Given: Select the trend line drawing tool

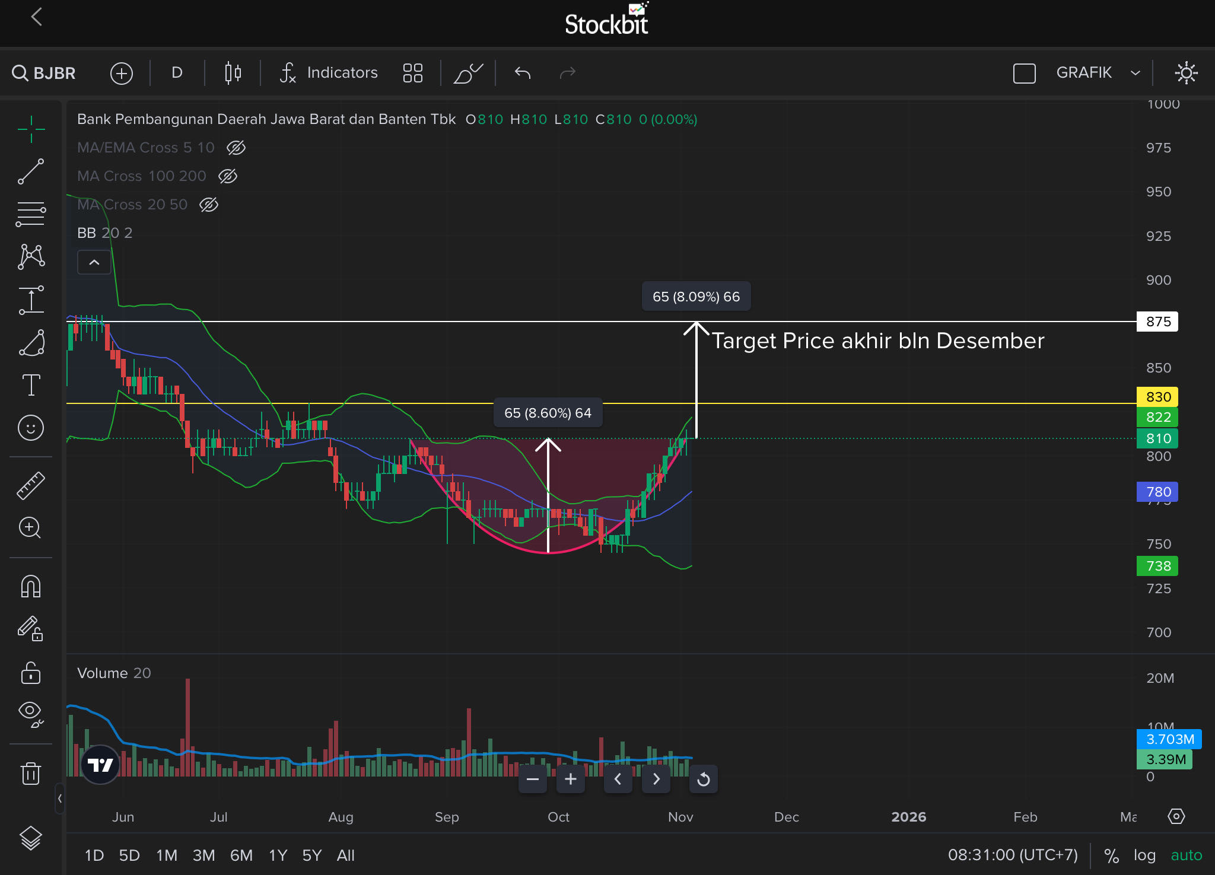Looking at the screenshot, I should (30, 171).
